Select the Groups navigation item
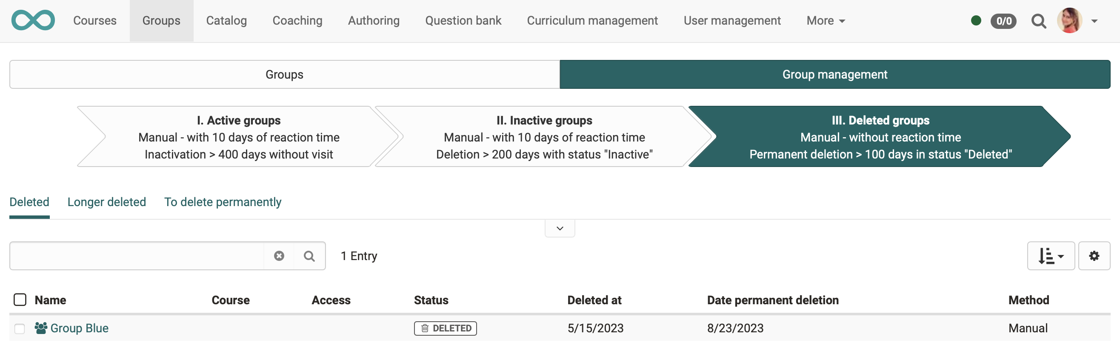1120x351 pixels. 161,20
